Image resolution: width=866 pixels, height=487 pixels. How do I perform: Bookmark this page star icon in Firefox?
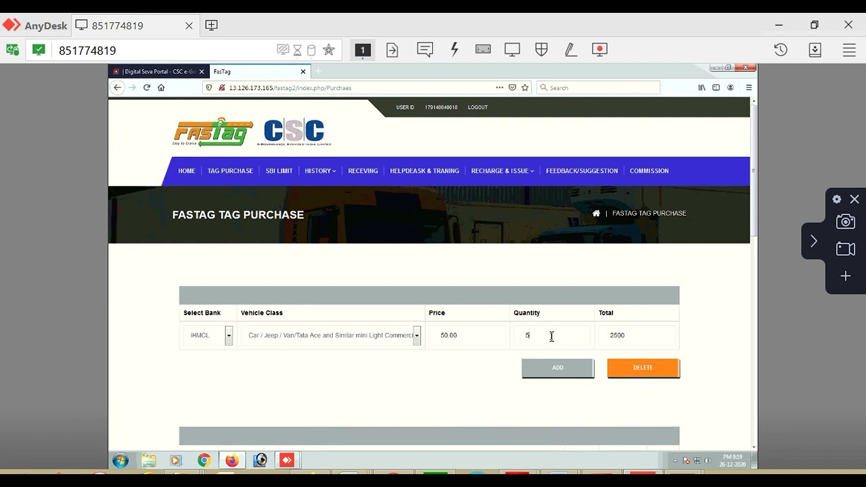525,87
